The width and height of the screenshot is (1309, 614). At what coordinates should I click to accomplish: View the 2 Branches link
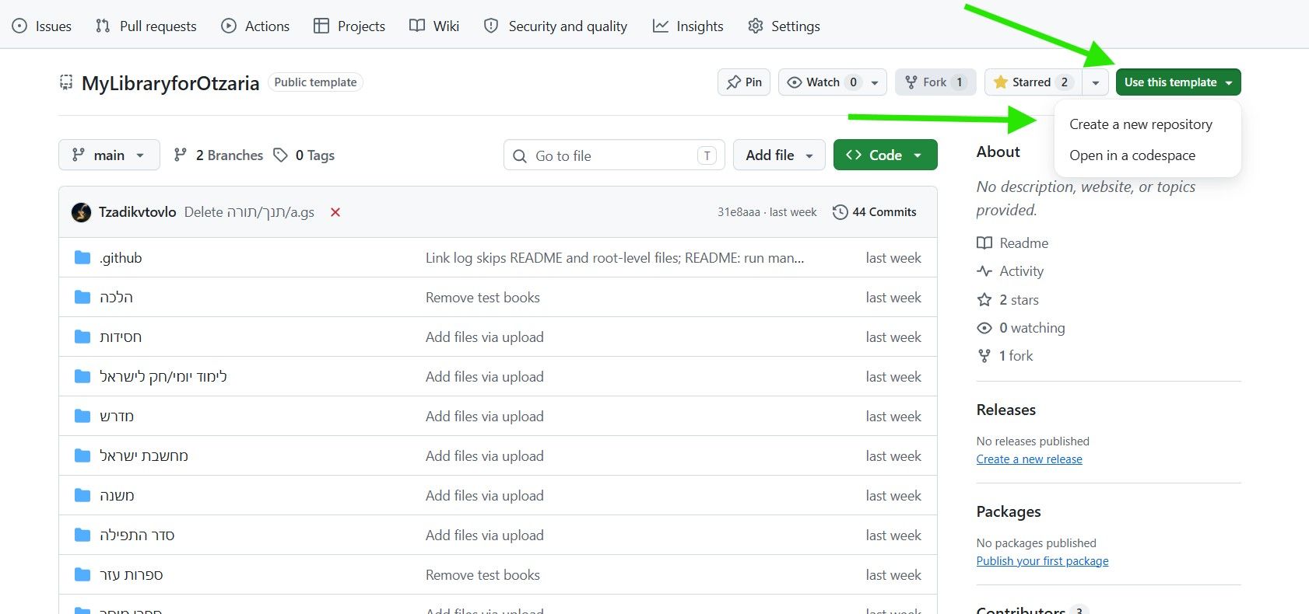click(x=219, y=155)
